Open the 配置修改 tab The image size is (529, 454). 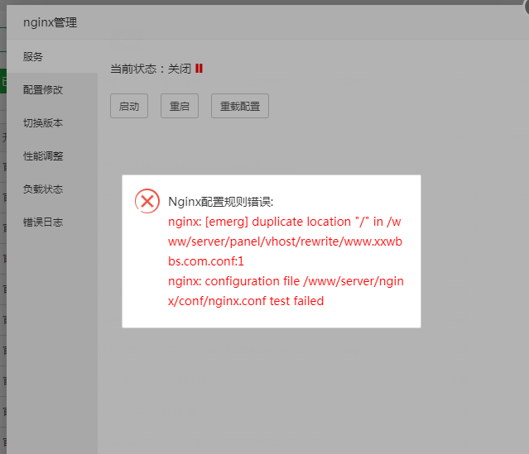click(52, 89)
